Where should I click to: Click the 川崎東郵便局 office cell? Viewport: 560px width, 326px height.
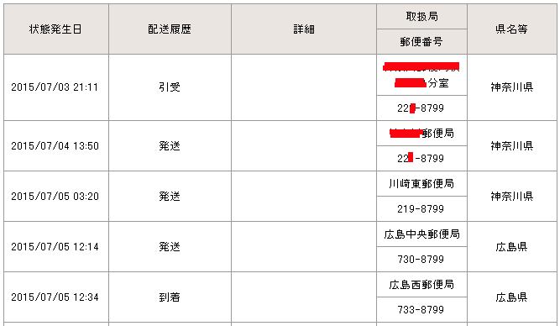[421, 183]
